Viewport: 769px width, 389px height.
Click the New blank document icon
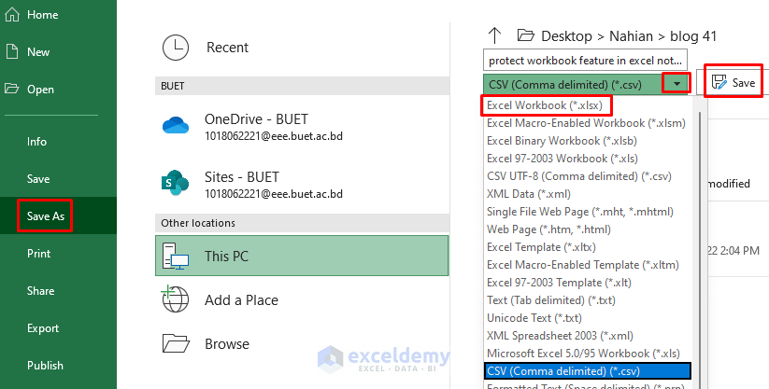[x=12, y=52]
